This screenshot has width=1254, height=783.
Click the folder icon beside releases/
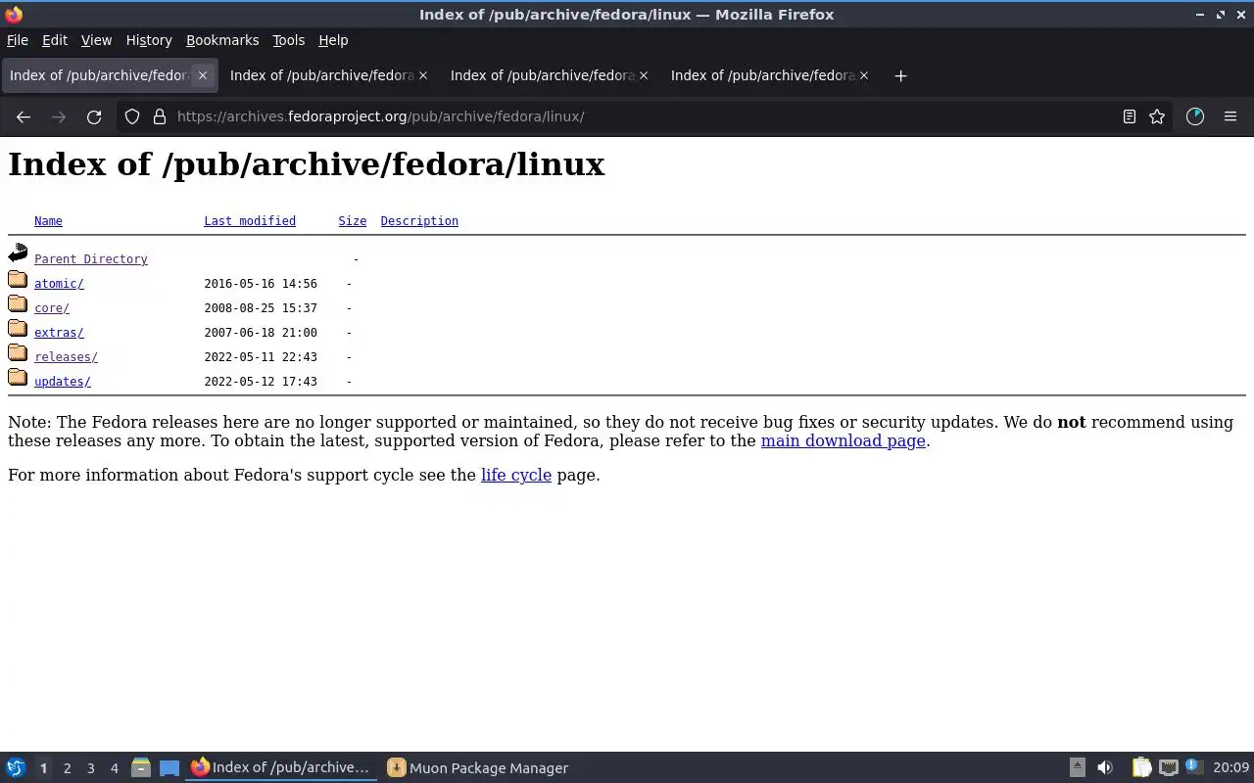click(18, 353)
